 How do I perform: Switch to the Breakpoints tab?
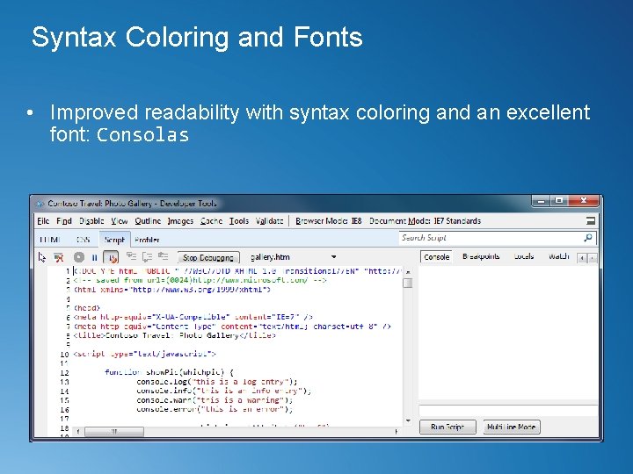[481, 256]
